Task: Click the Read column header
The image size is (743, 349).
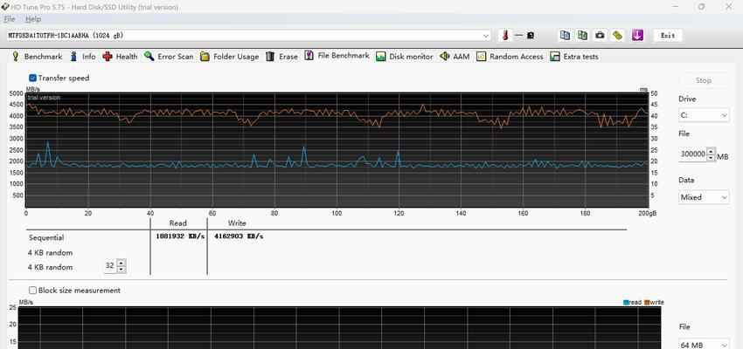Action: [x=178, y=223]
